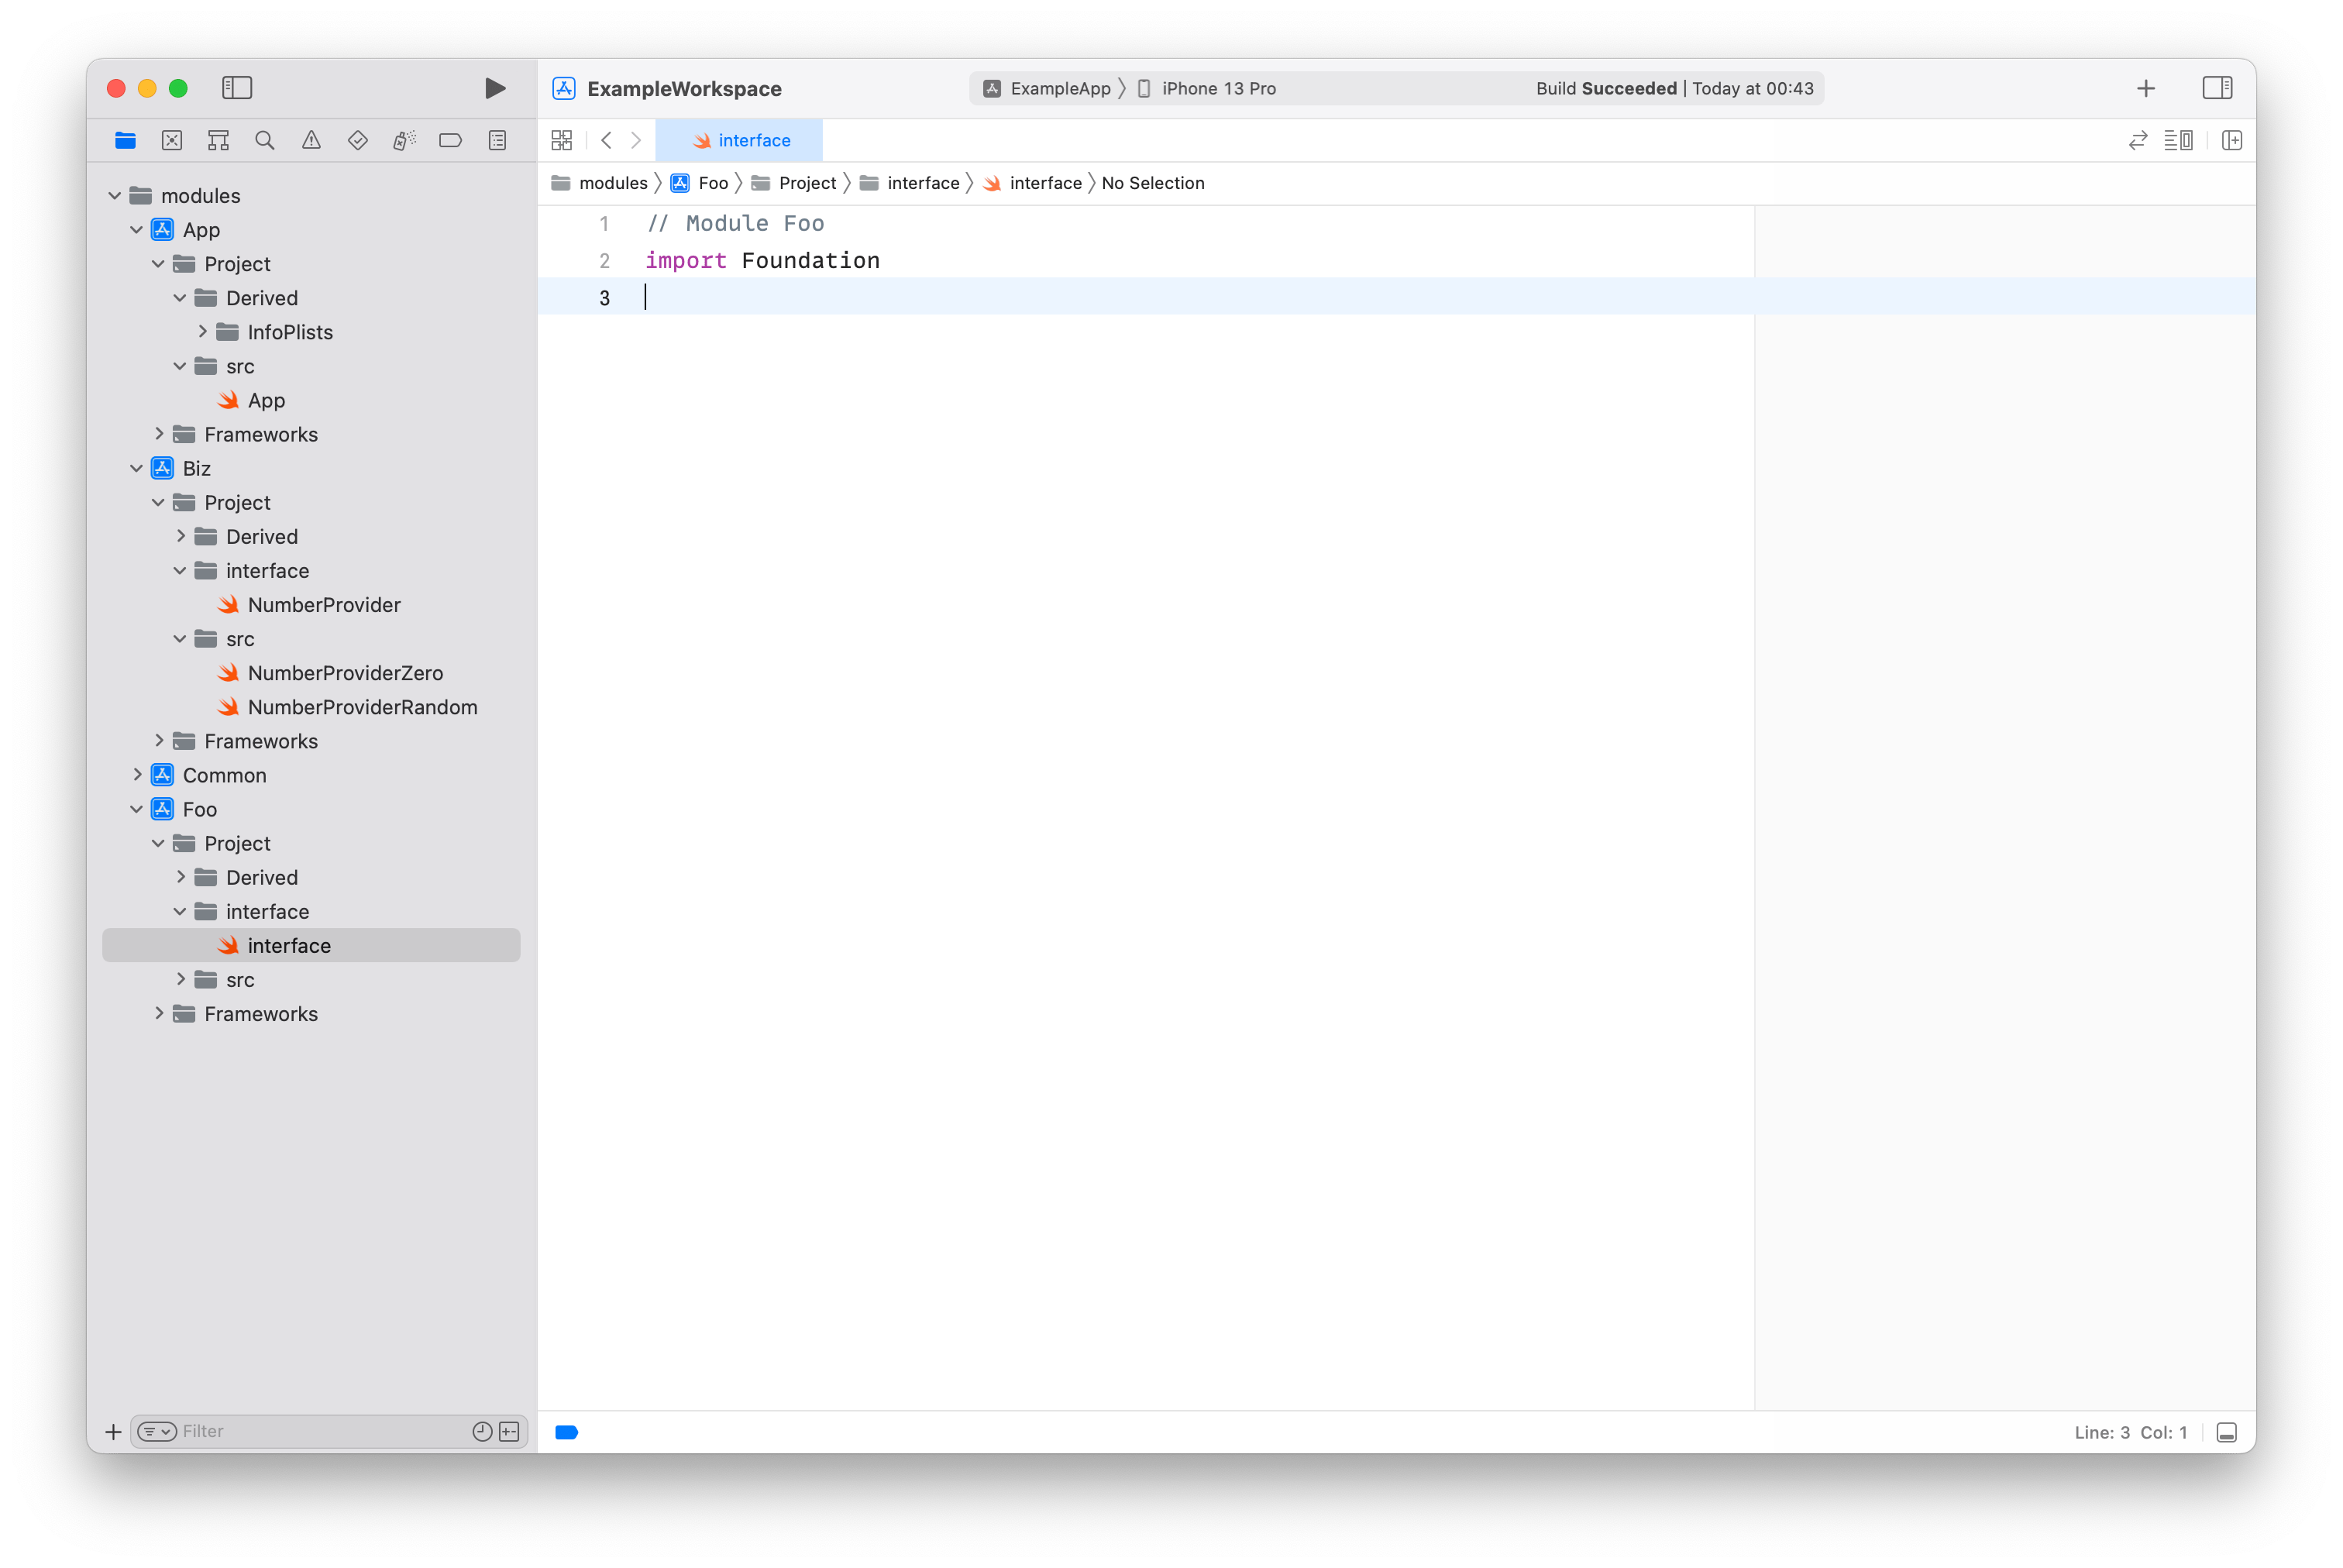Go back in editor history

click(x=606, y=140)
